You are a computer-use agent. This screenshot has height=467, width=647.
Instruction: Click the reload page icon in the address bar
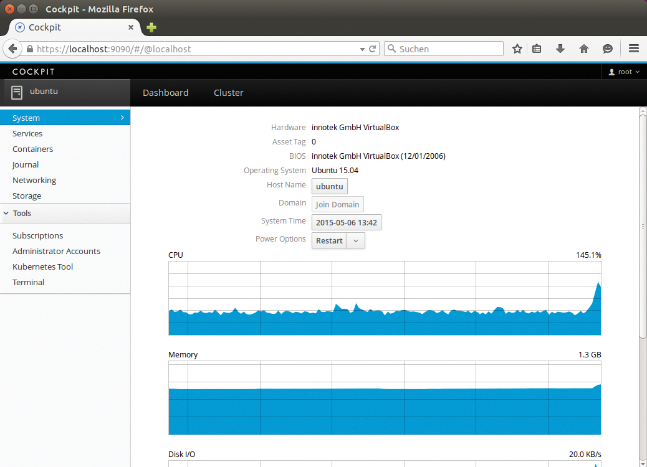pos(372,49)
